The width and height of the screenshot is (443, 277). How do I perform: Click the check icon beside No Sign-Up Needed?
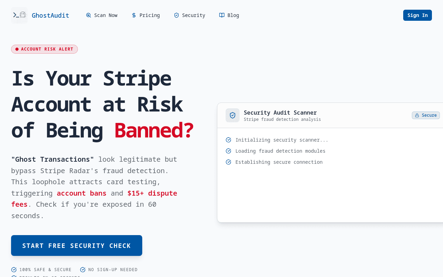tap(83, 270)
